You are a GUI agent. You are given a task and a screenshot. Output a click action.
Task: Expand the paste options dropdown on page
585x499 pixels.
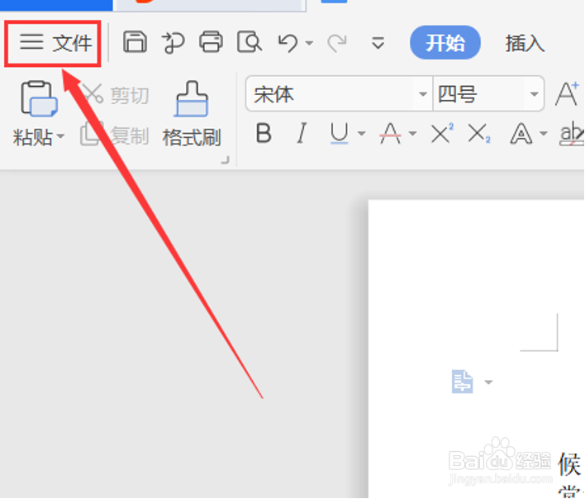pyautogui.click(x=488, y=382)
